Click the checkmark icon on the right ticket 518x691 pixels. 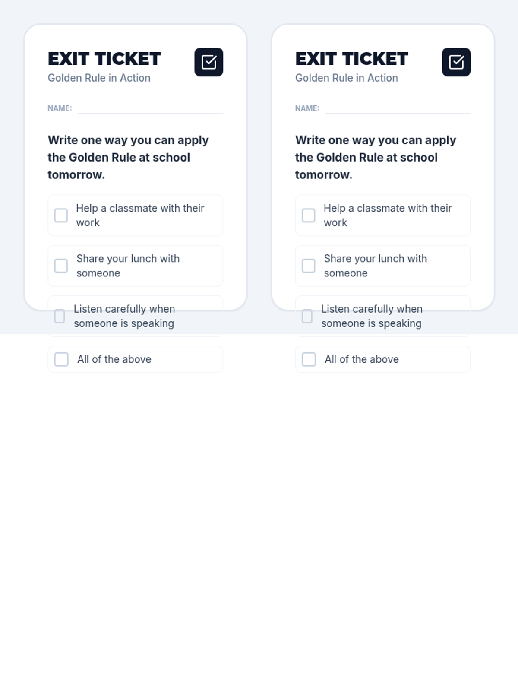(456, 62)
